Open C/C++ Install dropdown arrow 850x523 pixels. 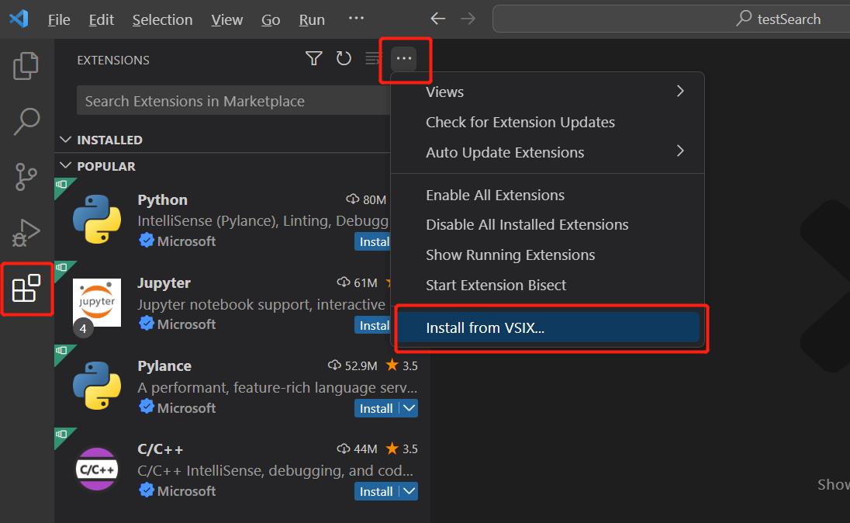409,491
